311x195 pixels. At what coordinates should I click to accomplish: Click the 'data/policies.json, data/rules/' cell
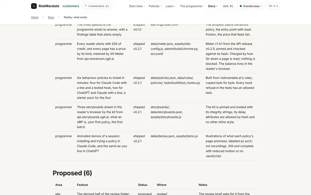(175, 80)
